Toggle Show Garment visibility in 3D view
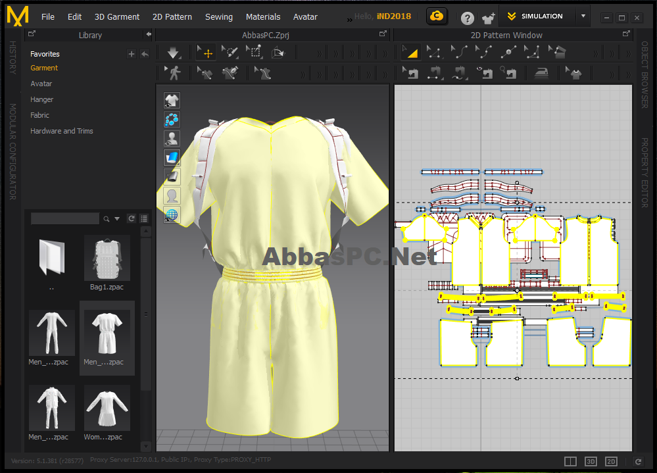Viewport: 657px width, 473px height. click(172, 101)
